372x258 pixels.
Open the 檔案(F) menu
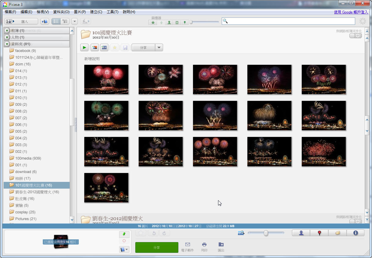10,12
